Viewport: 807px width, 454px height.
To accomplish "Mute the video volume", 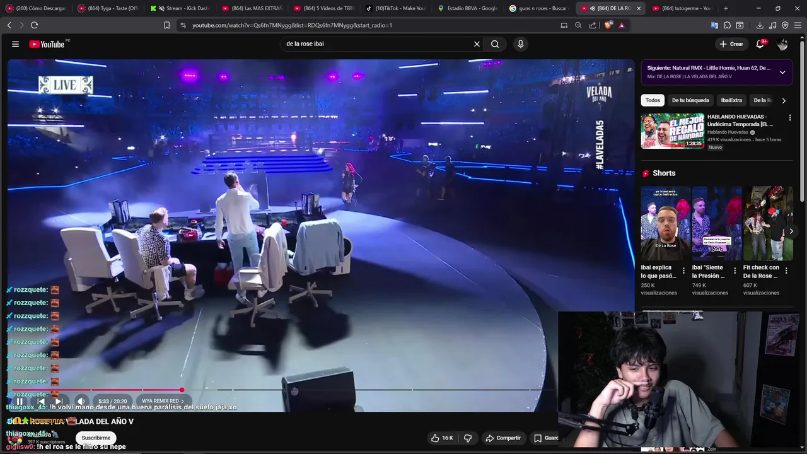I will click(x=81, y=401).
